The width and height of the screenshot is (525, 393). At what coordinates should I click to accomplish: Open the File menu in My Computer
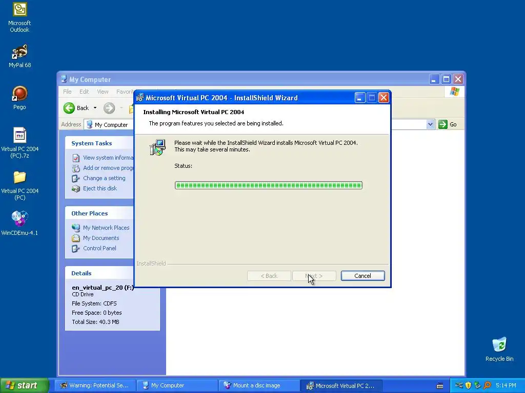67,92
